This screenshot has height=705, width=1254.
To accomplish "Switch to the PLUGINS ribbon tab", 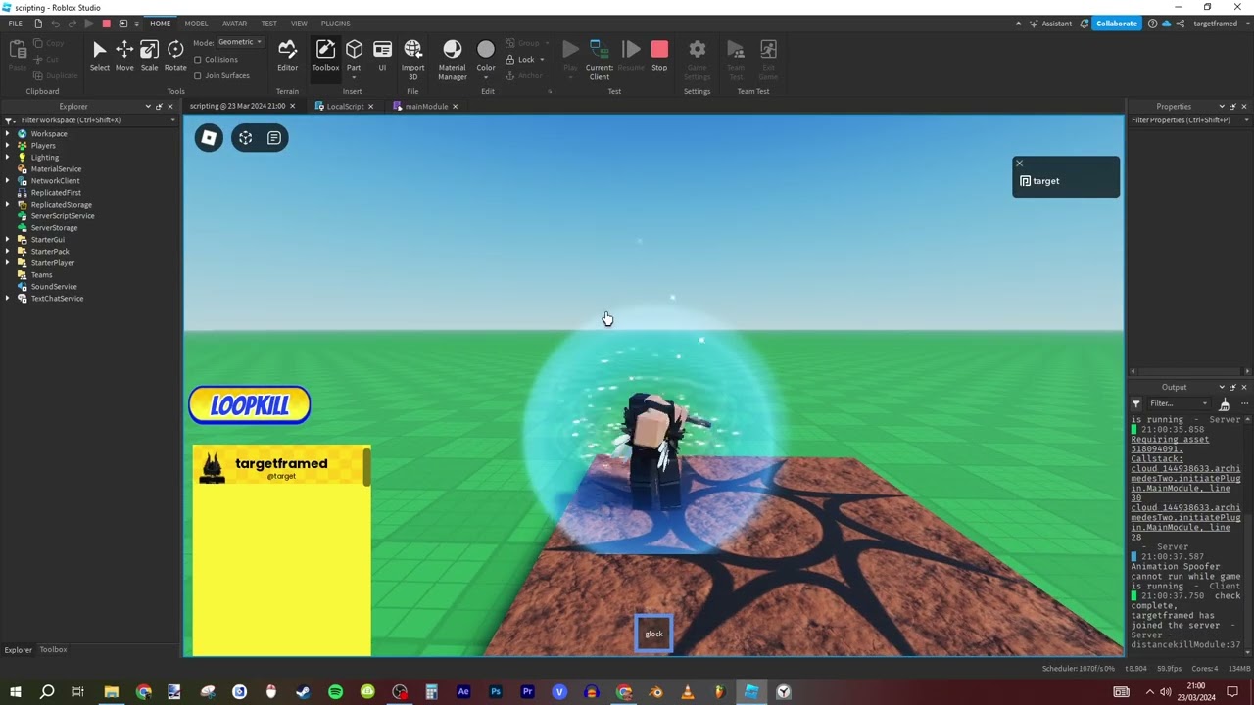I will tap(336, 23).
